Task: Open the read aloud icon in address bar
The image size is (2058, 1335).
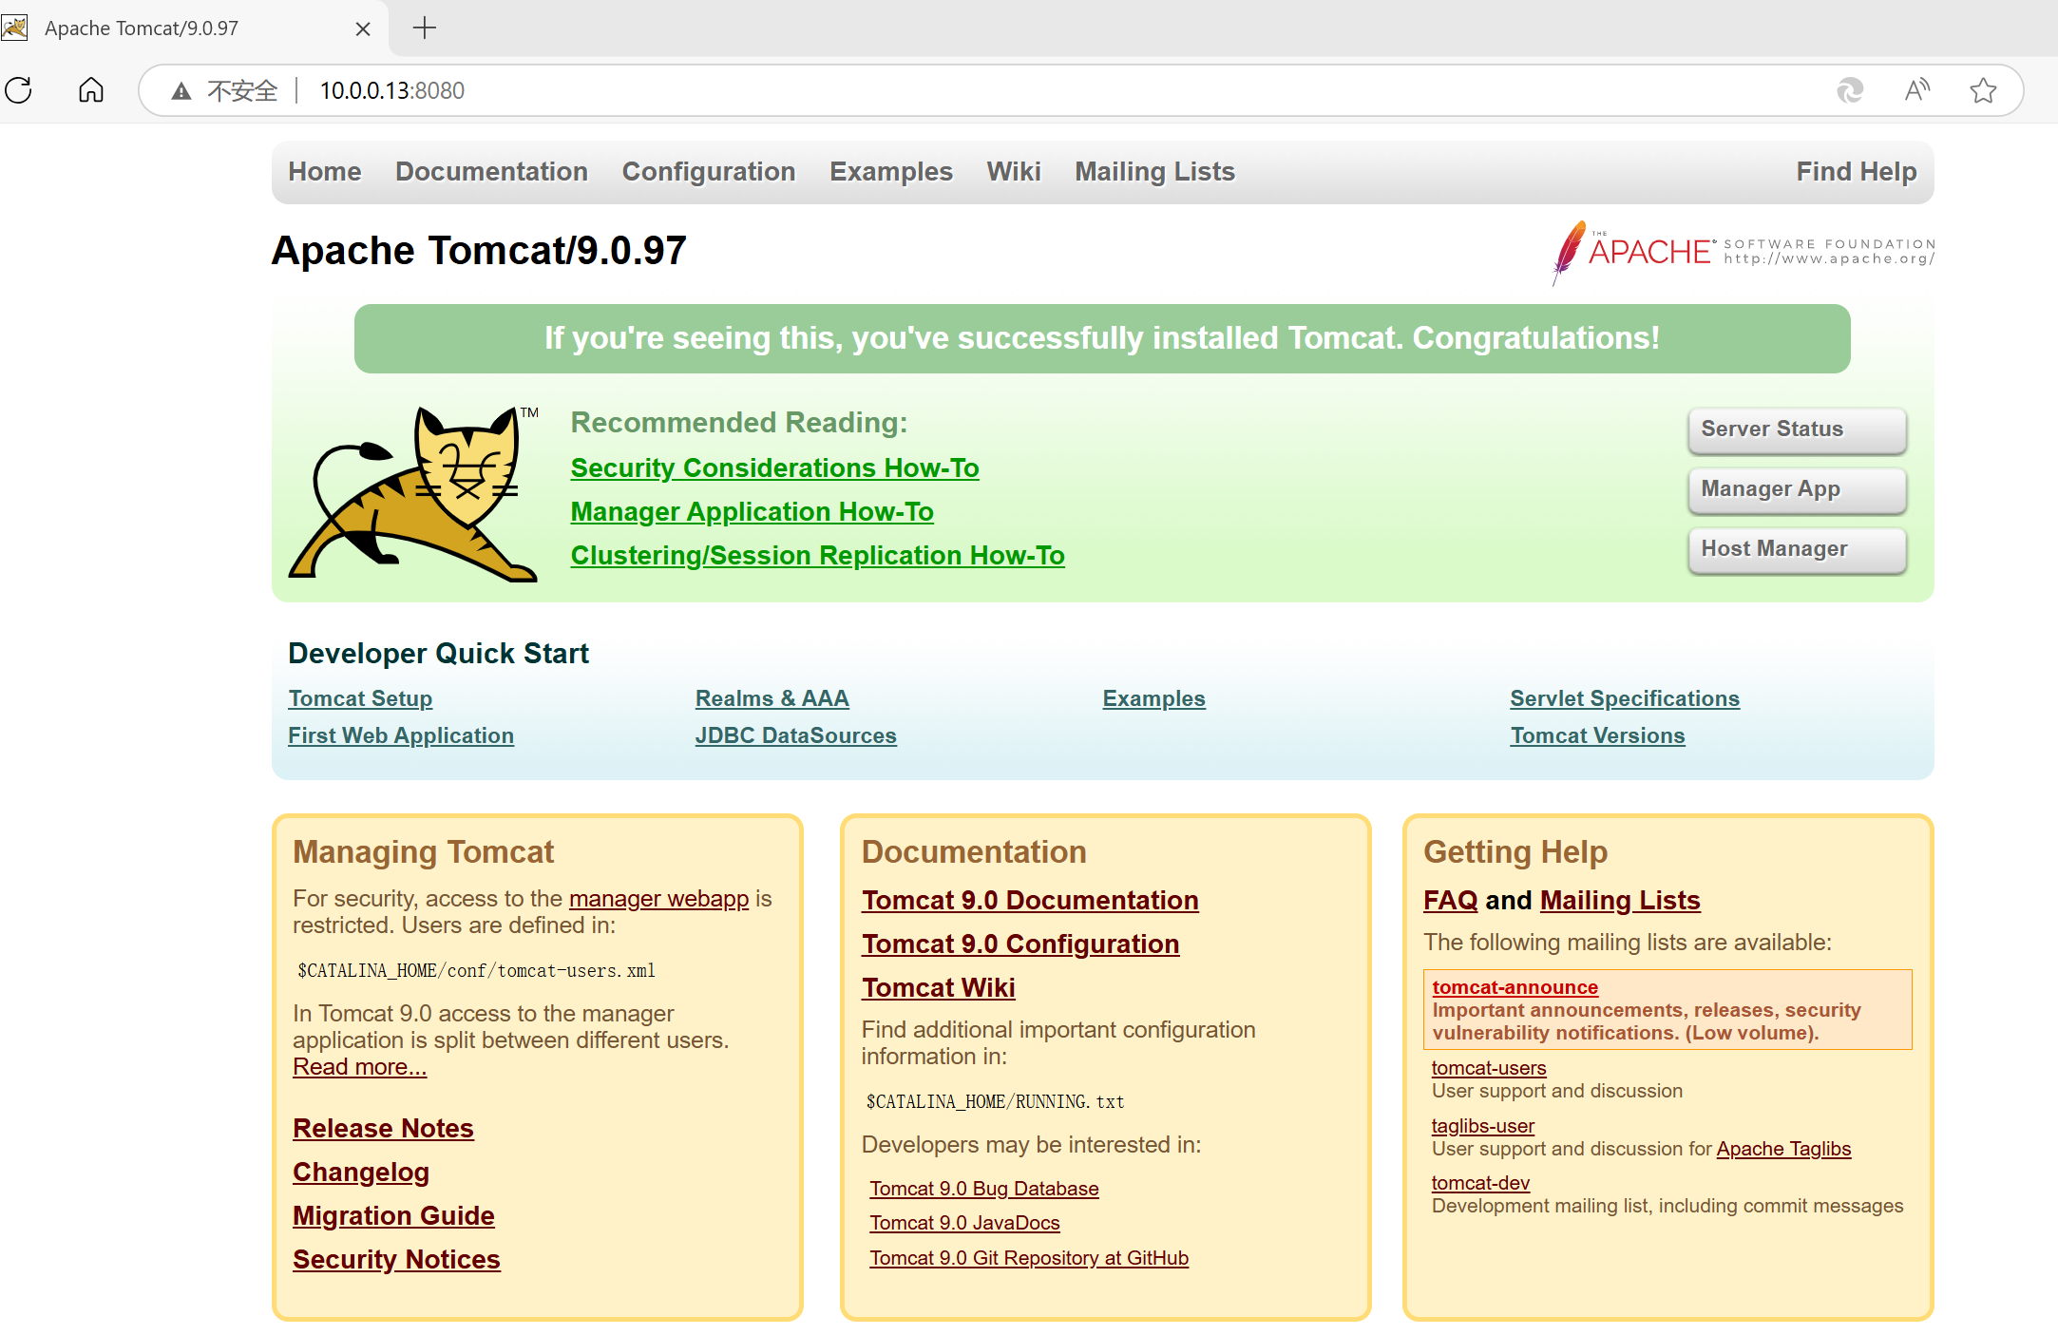Action: [1917, 90]
